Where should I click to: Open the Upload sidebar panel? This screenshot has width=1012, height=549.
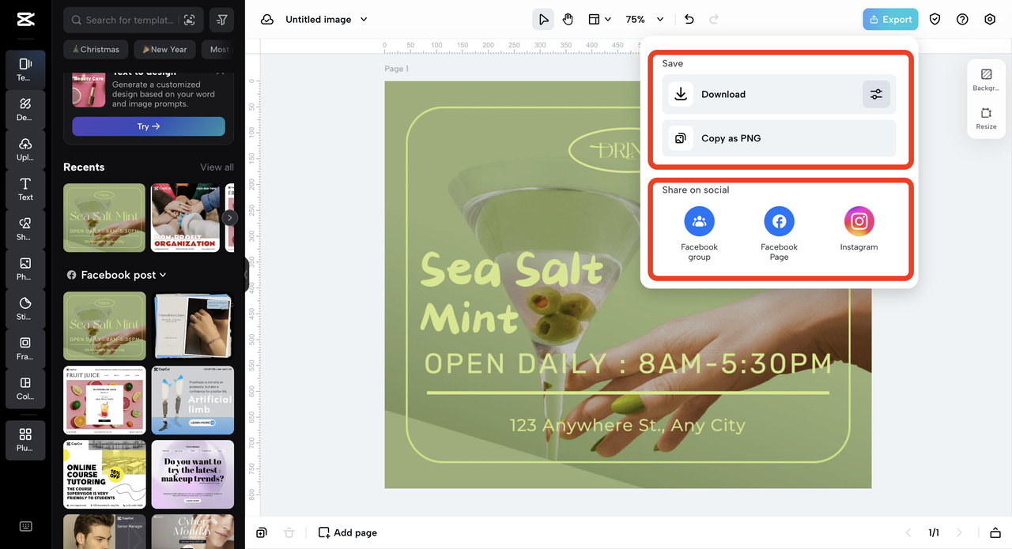(x=25, y=149)
